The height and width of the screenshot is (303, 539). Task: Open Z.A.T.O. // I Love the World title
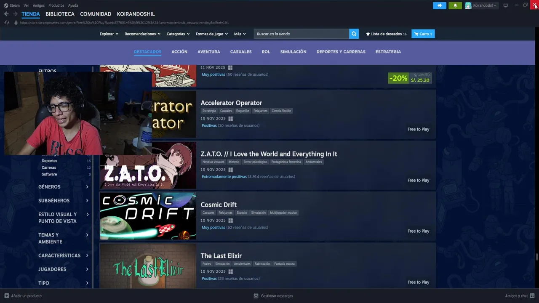(x=269, y=154)
